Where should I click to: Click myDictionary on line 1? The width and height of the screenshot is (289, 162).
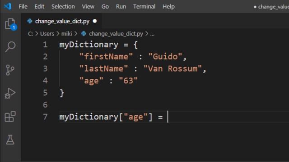(89, 45)
